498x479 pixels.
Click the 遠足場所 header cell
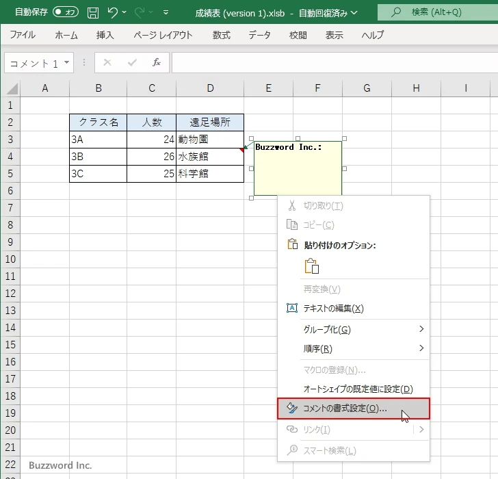coord(210,122)
